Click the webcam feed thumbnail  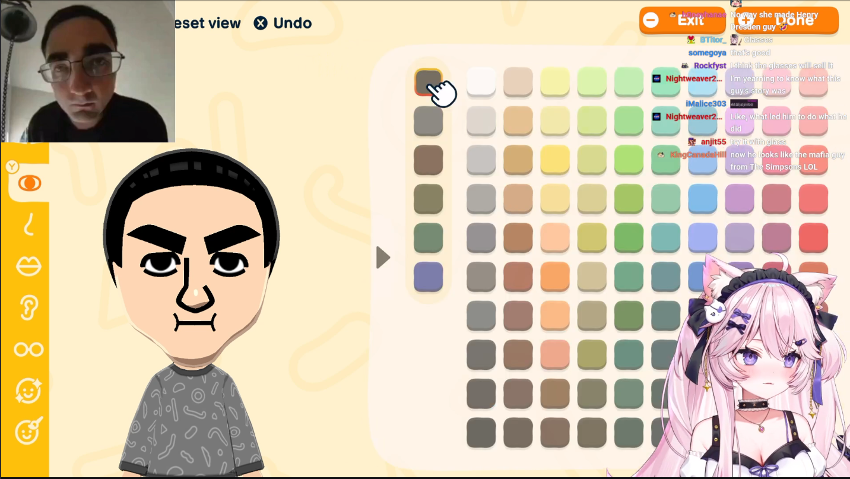click(88, 71)
